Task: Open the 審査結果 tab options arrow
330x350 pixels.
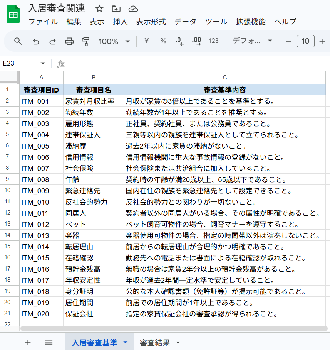Action: [x=178, y=342]
